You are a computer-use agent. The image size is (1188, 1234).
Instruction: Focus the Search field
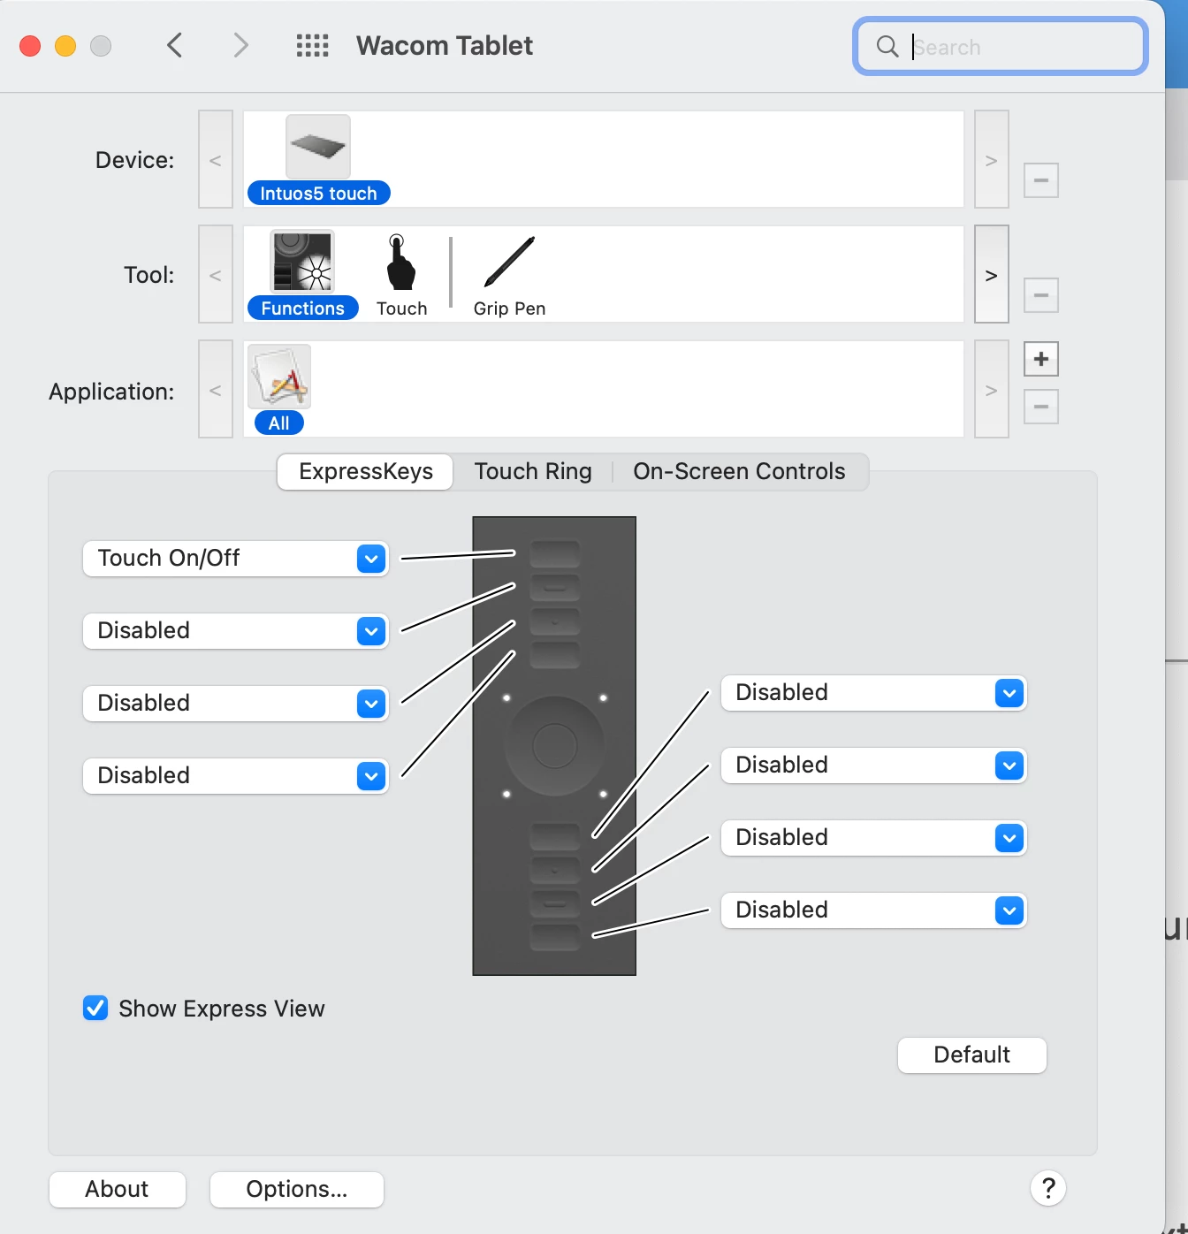(1001, 46)
